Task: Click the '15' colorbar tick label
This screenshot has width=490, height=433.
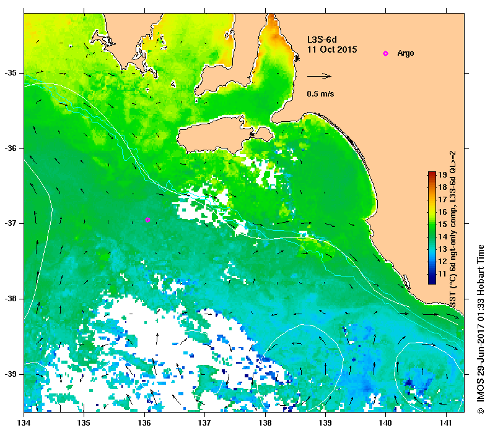Action: pyautogui.click(x=442, y=225)
